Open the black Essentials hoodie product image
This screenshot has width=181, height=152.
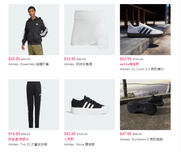tap(34, 29)
